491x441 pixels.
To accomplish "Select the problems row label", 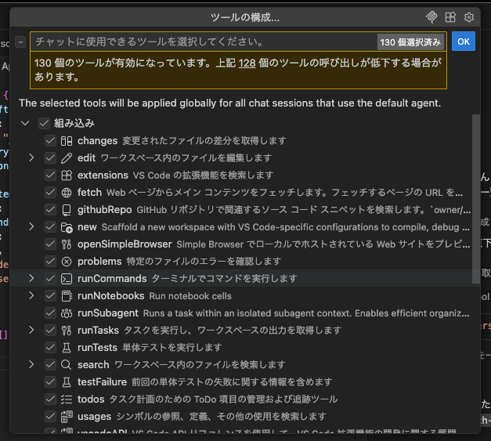I will [99, 262].
